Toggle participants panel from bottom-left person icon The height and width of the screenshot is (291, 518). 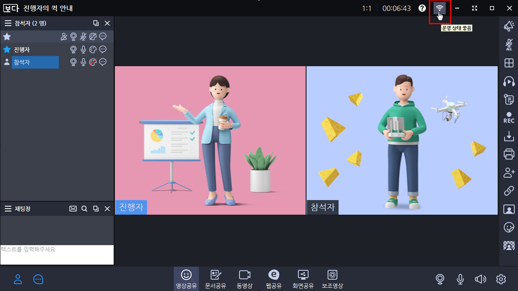[18, 279]
